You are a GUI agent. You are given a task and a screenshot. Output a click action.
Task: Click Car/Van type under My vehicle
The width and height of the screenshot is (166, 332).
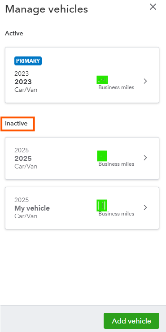[x=26, y=216]
